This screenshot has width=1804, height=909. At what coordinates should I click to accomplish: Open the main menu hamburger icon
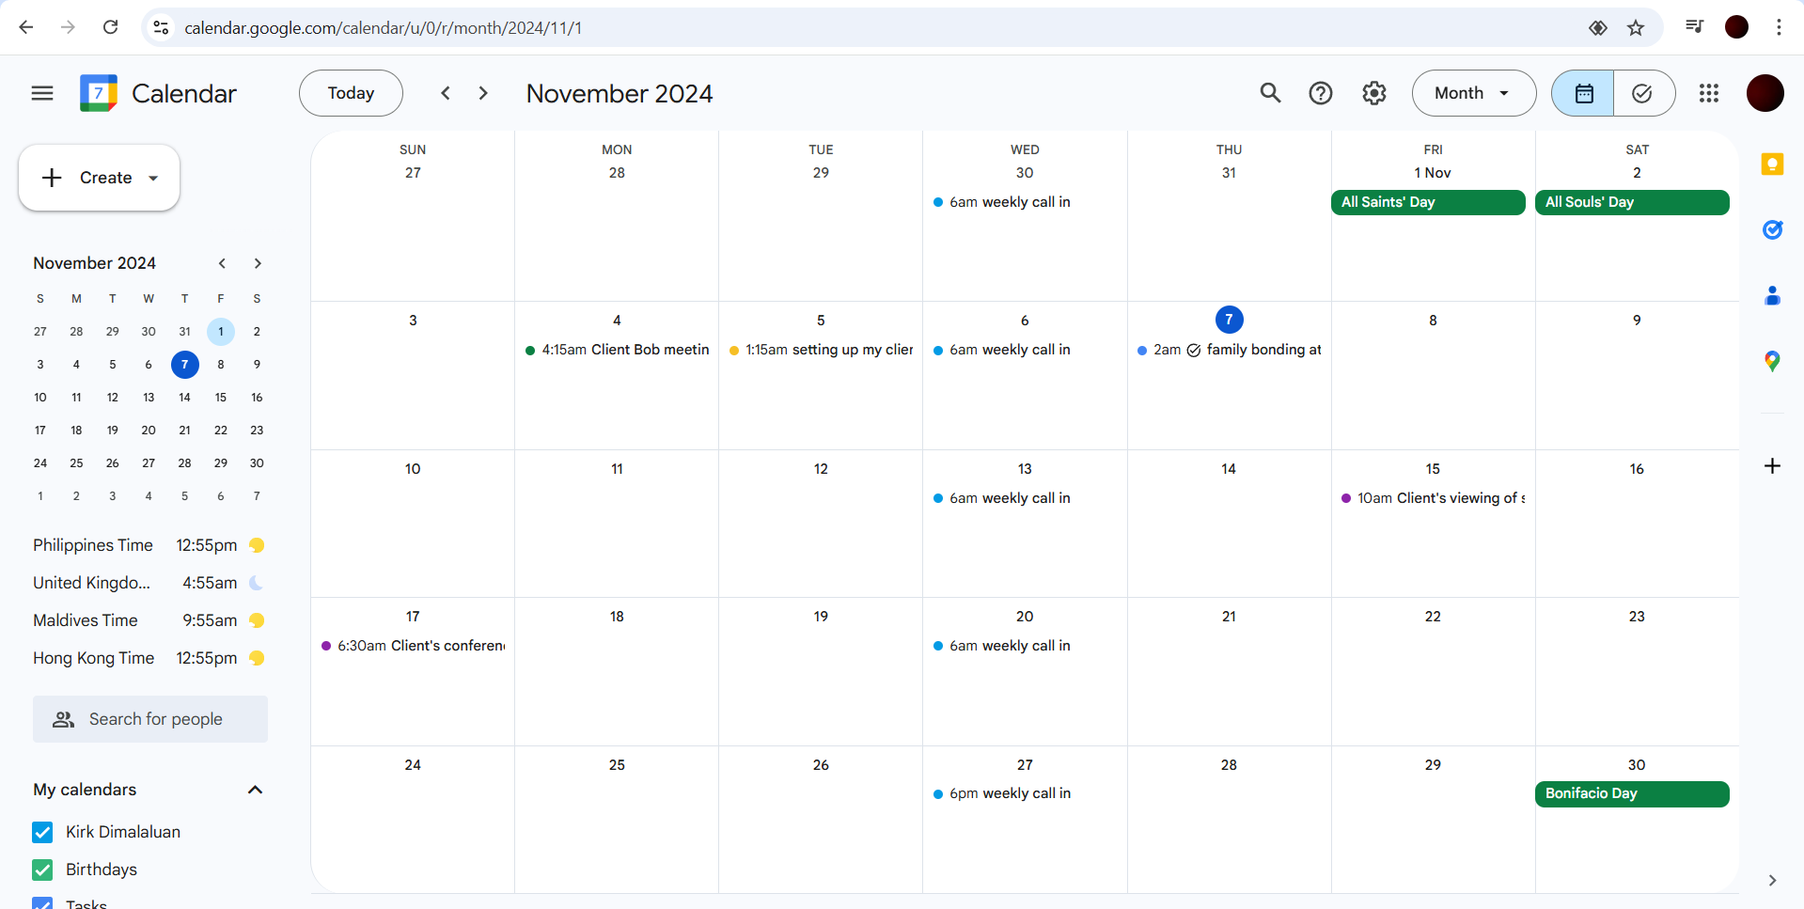coord(42,93)
